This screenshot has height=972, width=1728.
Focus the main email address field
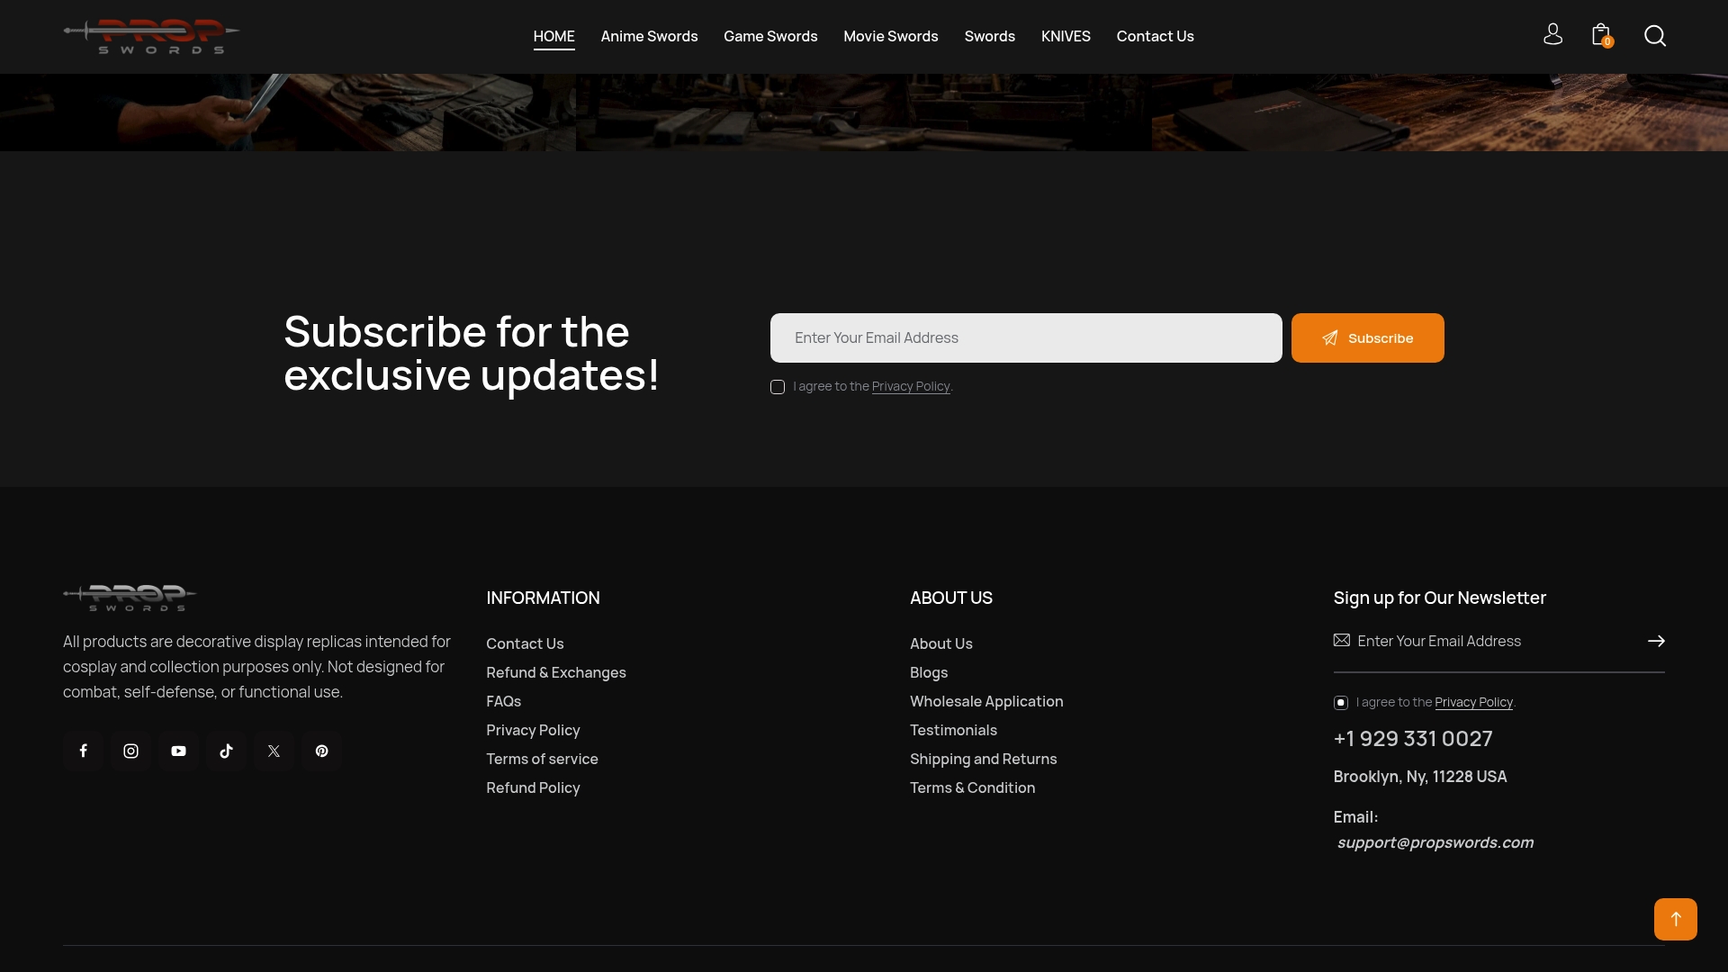(1026, 337)
